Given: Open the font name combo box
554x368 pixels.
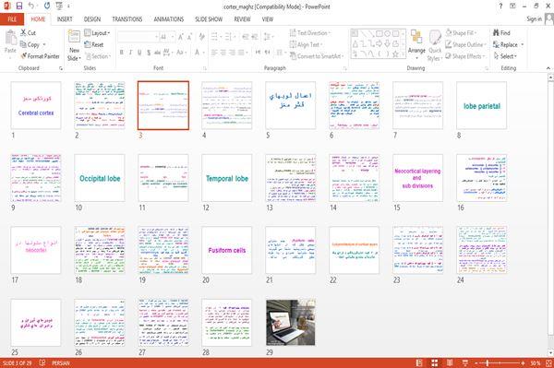Looking at the screenshot, I should tap(138, 37).
